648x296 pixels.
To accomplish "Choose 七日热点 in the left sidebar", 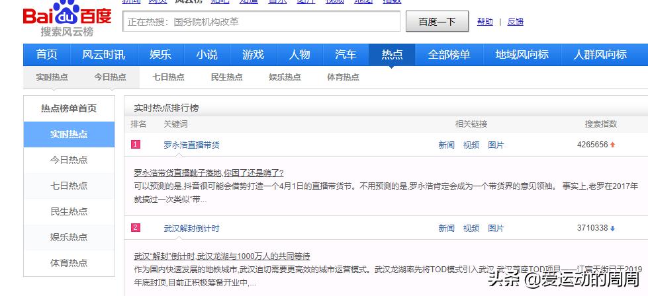I will tap(69, 186).
